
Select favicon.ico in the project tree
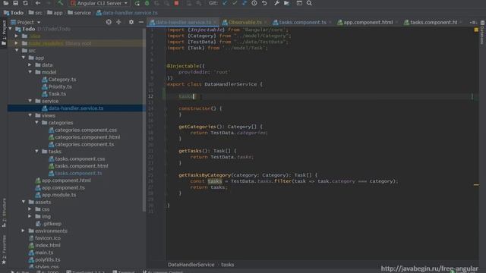tap(45, 238)
